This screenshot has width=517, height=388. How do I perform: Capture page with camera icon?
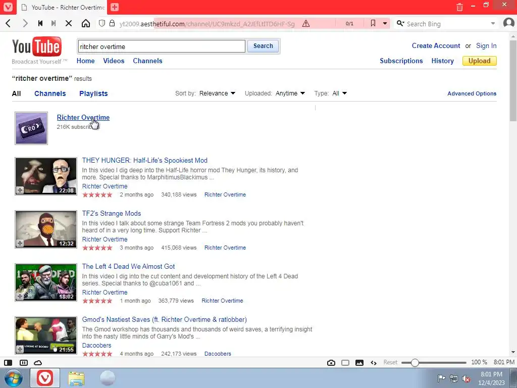[331, 363]
